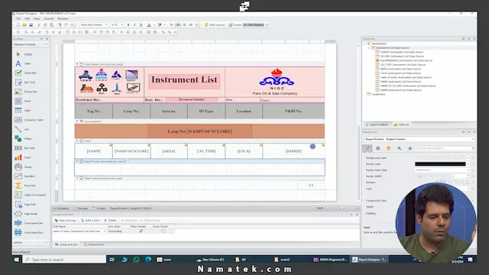Viewport: 489px width, 275px height.
Task: Click the Run Report button
Action: pos(254,25)
